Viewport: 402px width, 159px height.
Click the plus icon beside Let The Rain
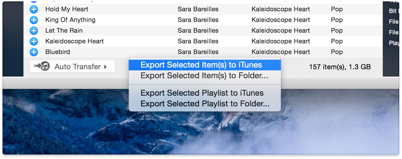pos(34,31)
